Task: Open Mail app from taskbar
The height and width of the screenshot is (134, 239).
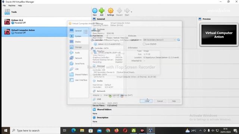Action: point(99,131)
